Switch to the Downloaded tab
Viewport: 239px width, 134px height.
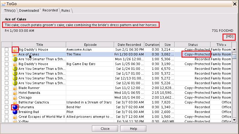click(x=29, y=10)
